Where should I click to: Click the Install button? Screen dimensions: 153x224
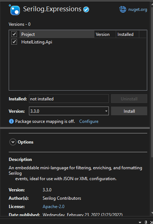129,111
